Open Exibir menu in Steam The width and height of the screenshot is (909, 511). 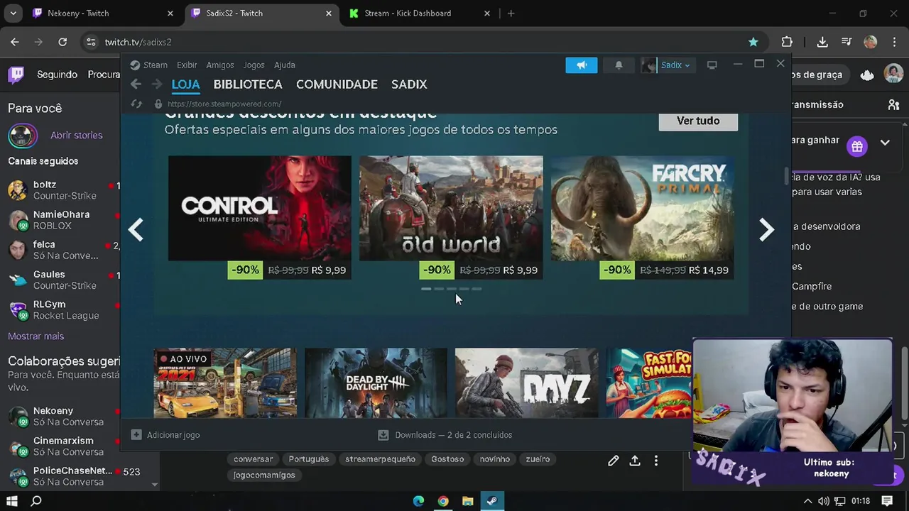187,65
